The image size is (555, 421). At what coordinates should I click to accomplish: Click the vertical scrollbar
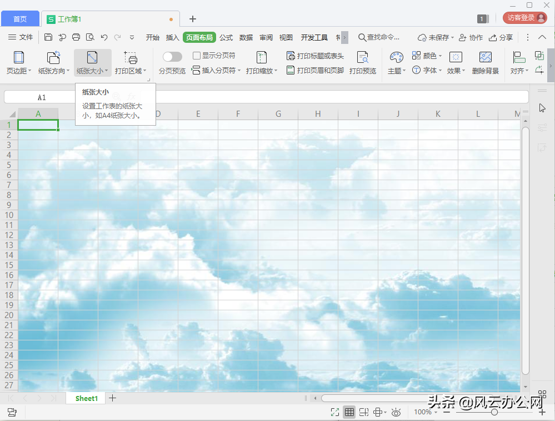525,250
